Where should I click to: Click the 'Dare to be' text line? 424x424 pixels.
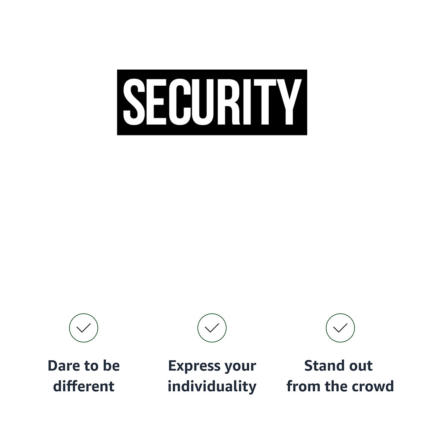[84, 366]
